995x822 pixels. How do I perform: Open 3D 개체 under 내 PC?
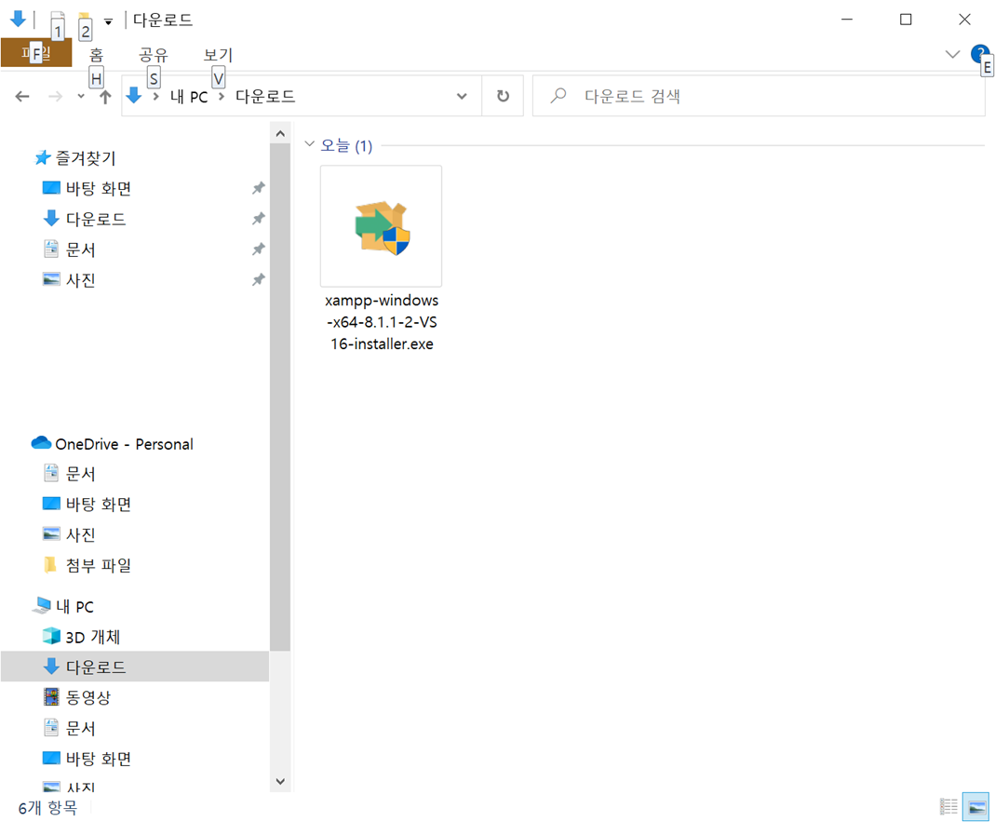coord(93,637)
